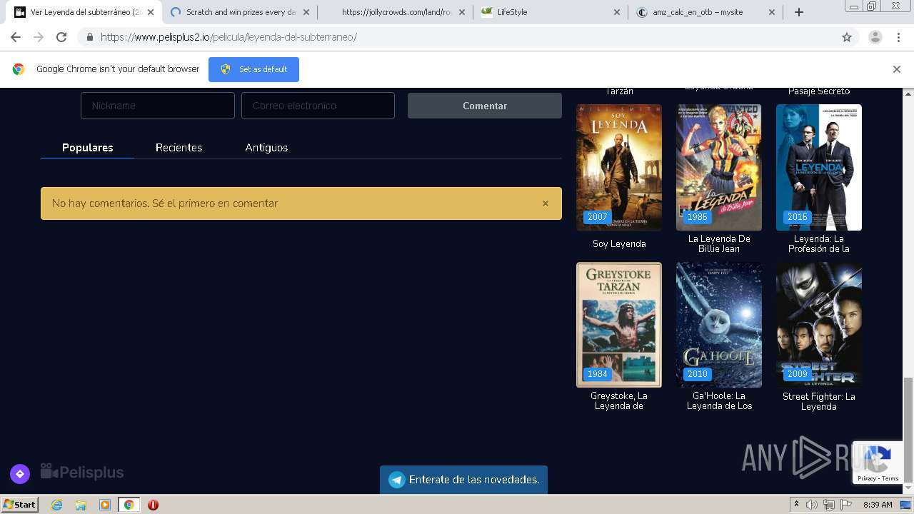Click the Greystoke, La Leyenda de title
This screenshot has height=514, width=914.
(x=619, y=401)
